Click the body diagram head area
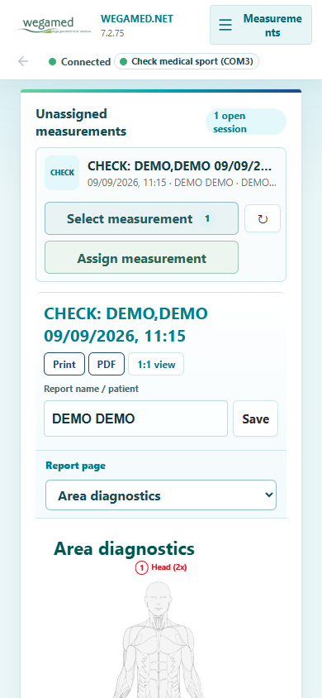This screenshot has height=698, width=322. 159,598
